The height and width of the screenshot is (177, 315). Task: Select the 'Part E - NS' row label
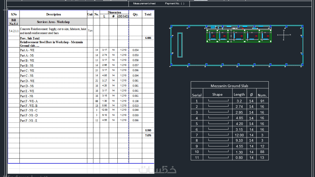pyautogui.click(x=27, y=96)
